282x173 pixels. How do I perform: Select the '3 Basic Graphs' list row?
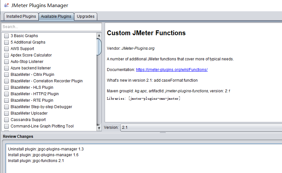[x=49, y=36]
